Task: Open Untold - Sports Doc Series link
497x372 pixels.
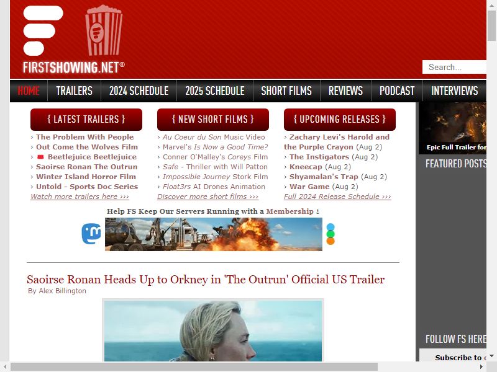Action: [x=87, y=187]
